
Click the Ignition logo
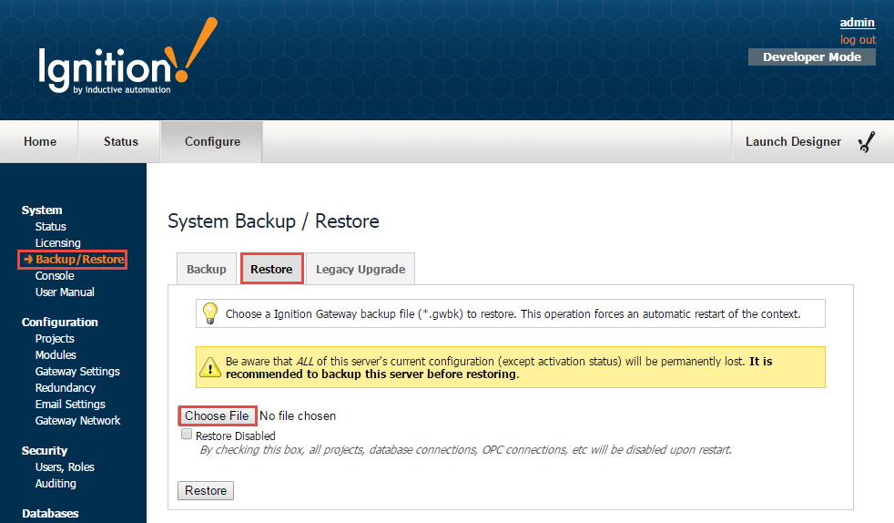(127, 56)
